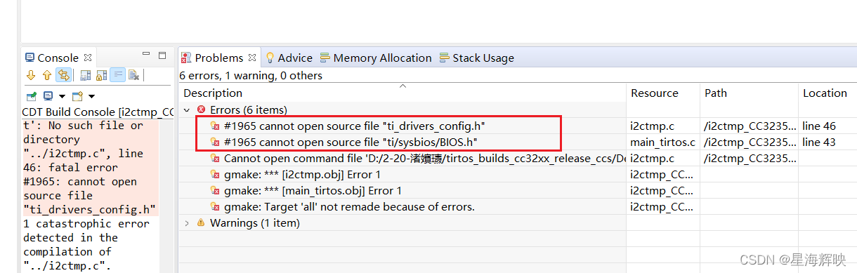Collapse the Errors (6 items) group
The height and width of the screenshot is (273, 857).
point(187,109)
